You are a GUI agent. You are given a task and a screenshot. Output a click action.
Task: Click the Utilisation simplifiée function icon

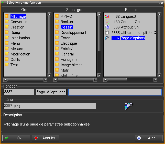pyautogui.click(x=107, y=33)
